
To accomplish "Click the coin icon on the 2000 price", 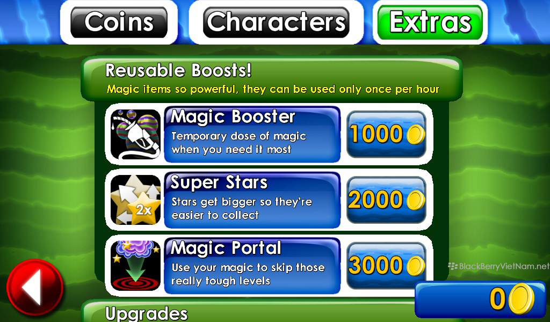I will coord(416,200).
